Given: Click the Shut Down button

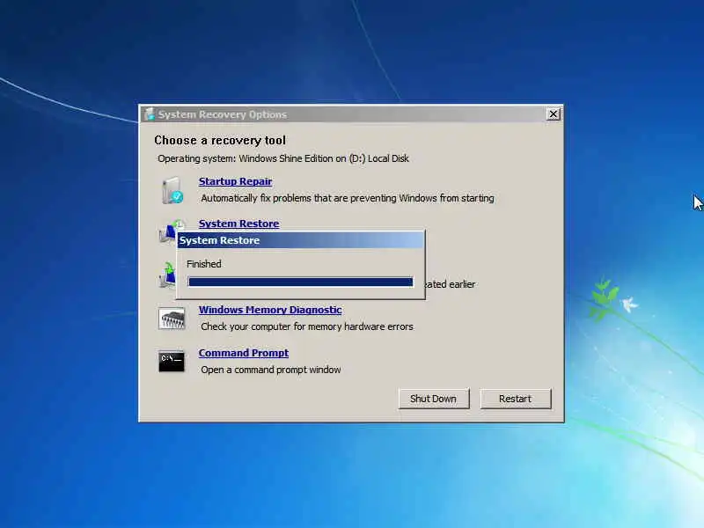Looking at the screenshot, I should pos(434,399).
